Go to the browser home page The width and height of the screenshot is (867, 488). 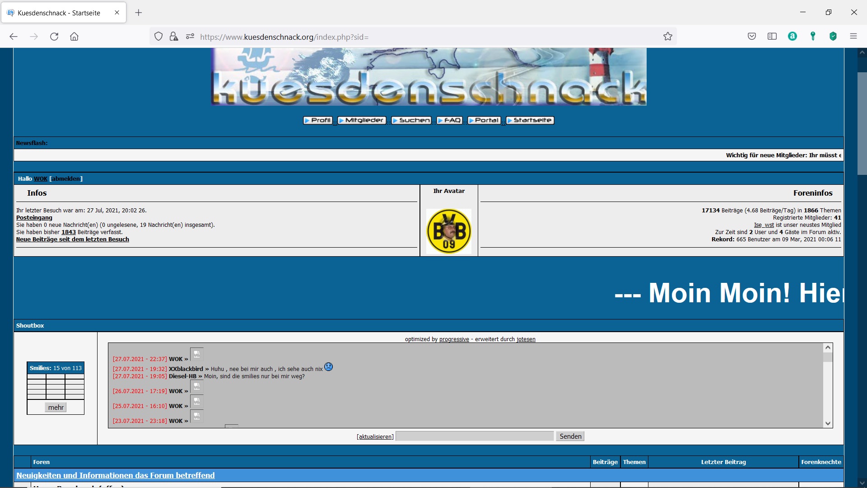point(74,37)
